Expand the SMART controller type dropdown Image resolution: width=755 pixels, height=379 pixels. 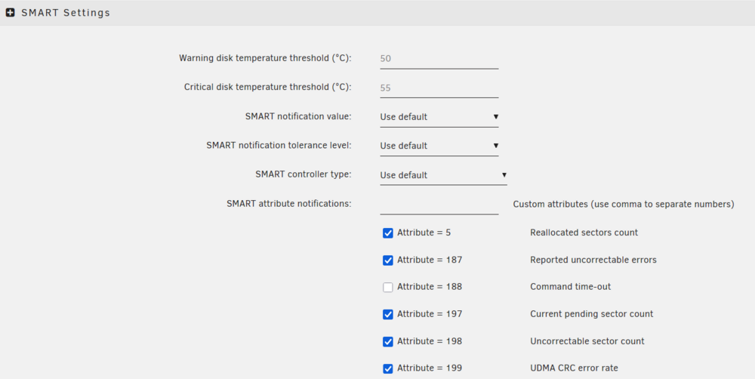click(x=443, y=175)
